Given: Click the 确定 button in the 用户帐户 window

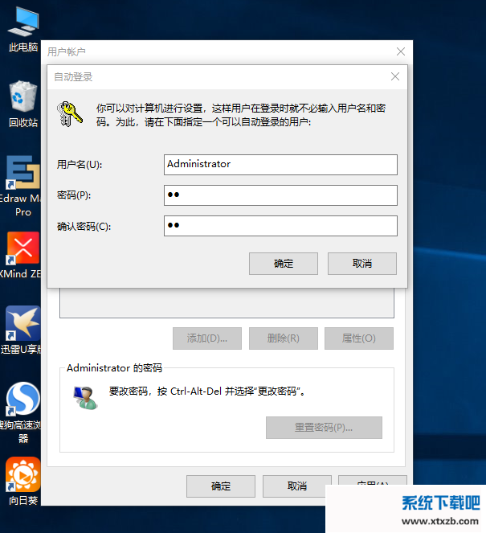Looking at the screenshot, I should pos(221,486).
